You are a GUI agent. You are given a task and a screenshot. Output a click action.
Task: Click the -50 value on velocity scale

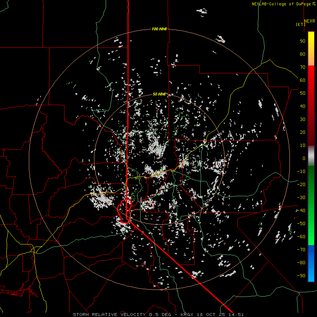click(301, 224)
